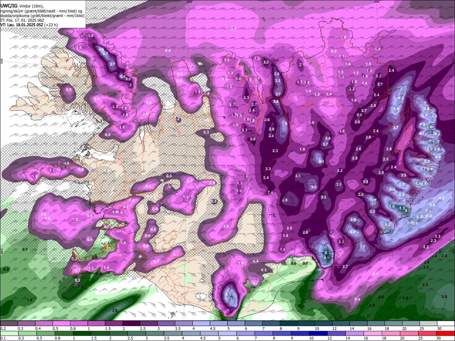
Task: Click the 20W longitude label
Action: 189,2
